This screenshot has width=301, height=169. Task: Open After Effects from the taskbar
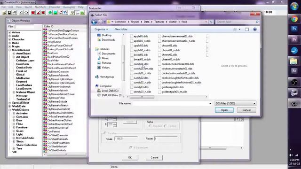point(294,71)
